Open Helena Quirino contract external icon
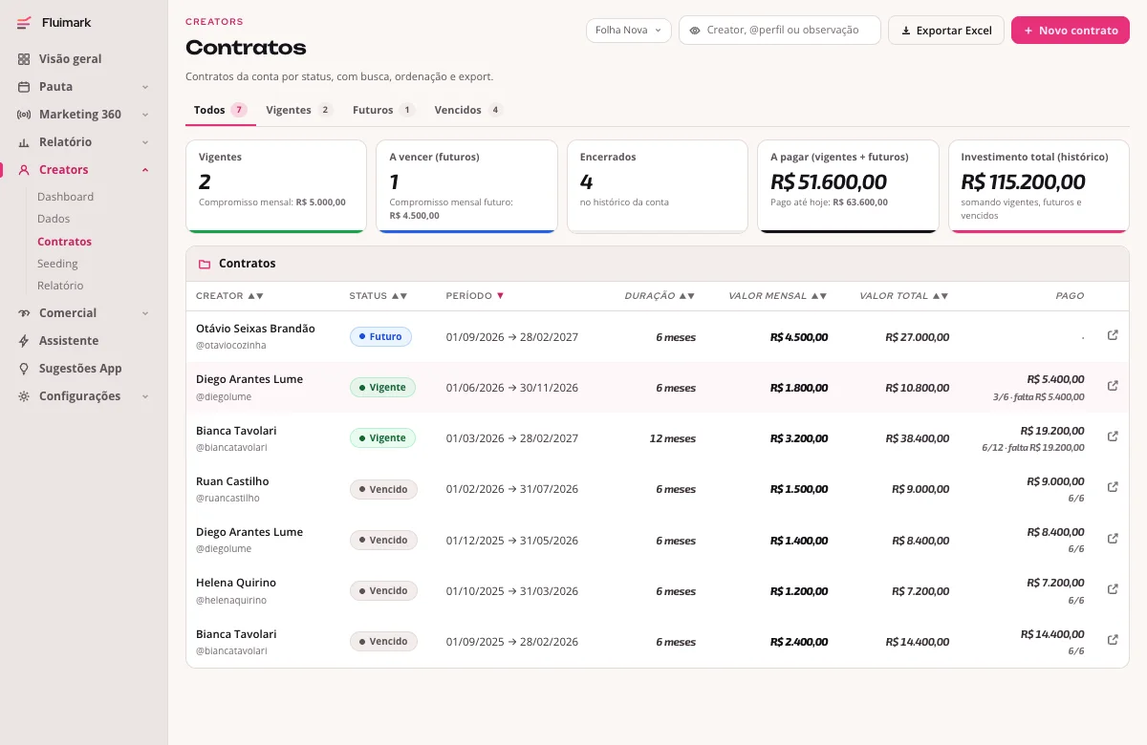The width and height of the screenshot is (1147, 745). coord(1113,589)
